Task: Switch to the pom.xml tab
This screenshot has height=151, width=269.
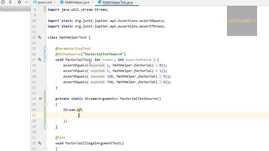Action: pyautogui.click(x=45, y=2)
